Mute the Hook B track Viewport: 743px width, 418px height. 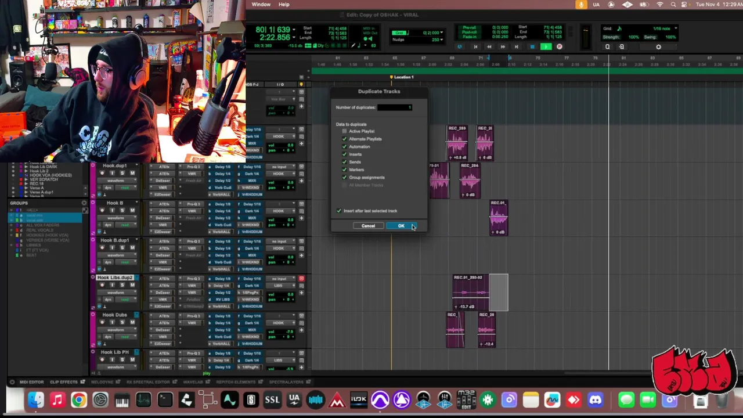tap(132, 211)
